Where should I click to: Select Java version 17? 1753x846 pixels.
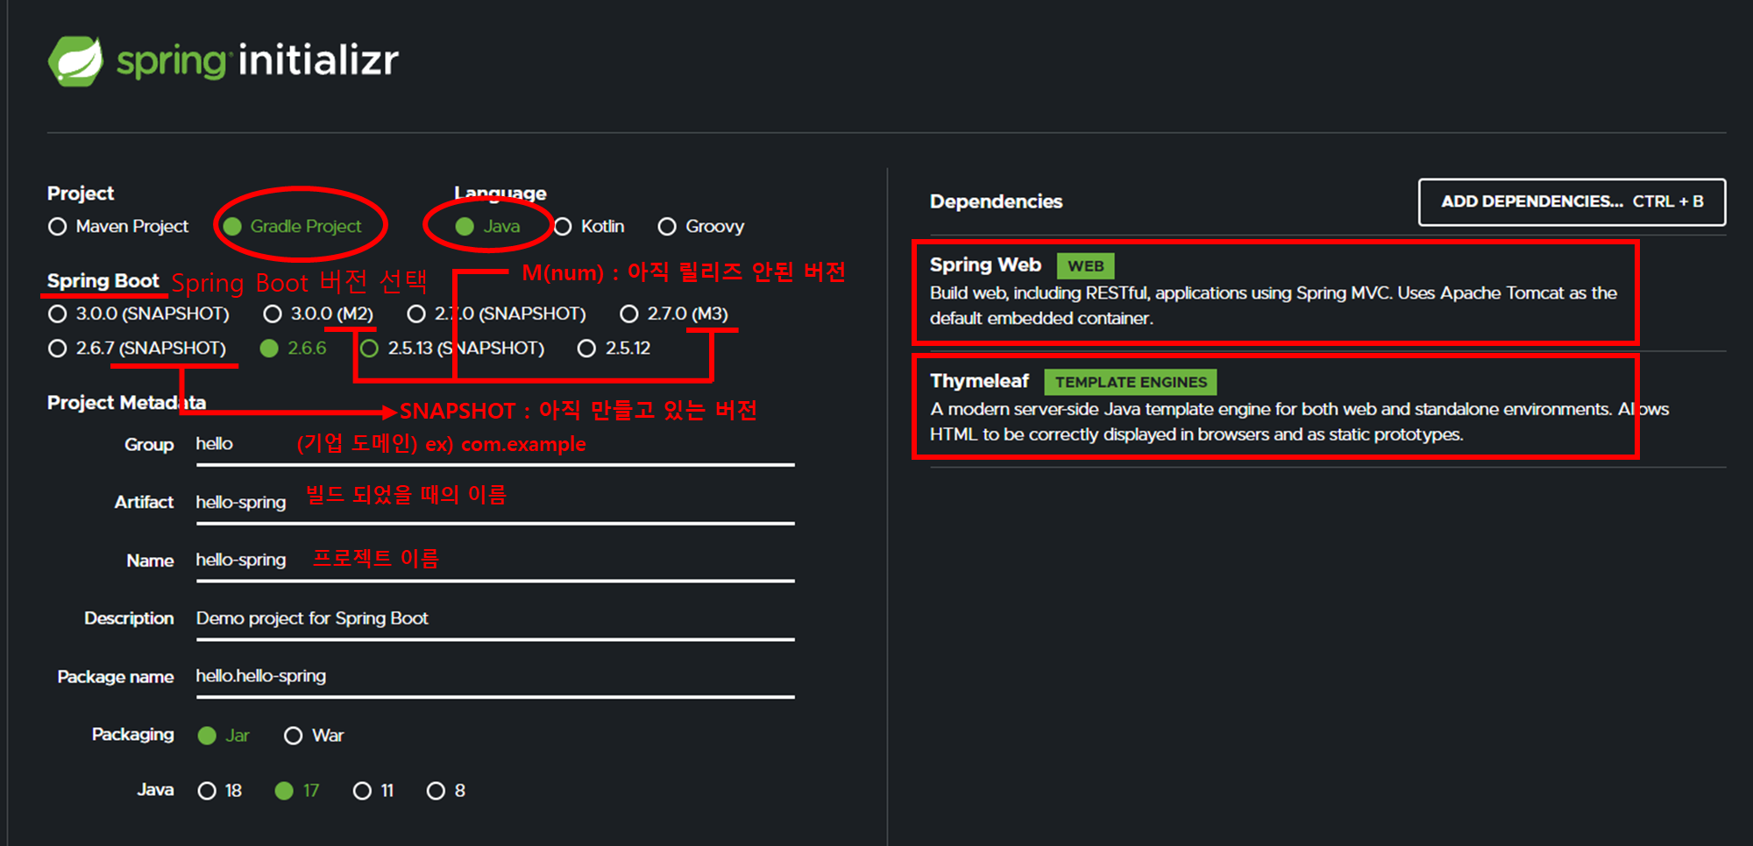(x=297, y=791)
